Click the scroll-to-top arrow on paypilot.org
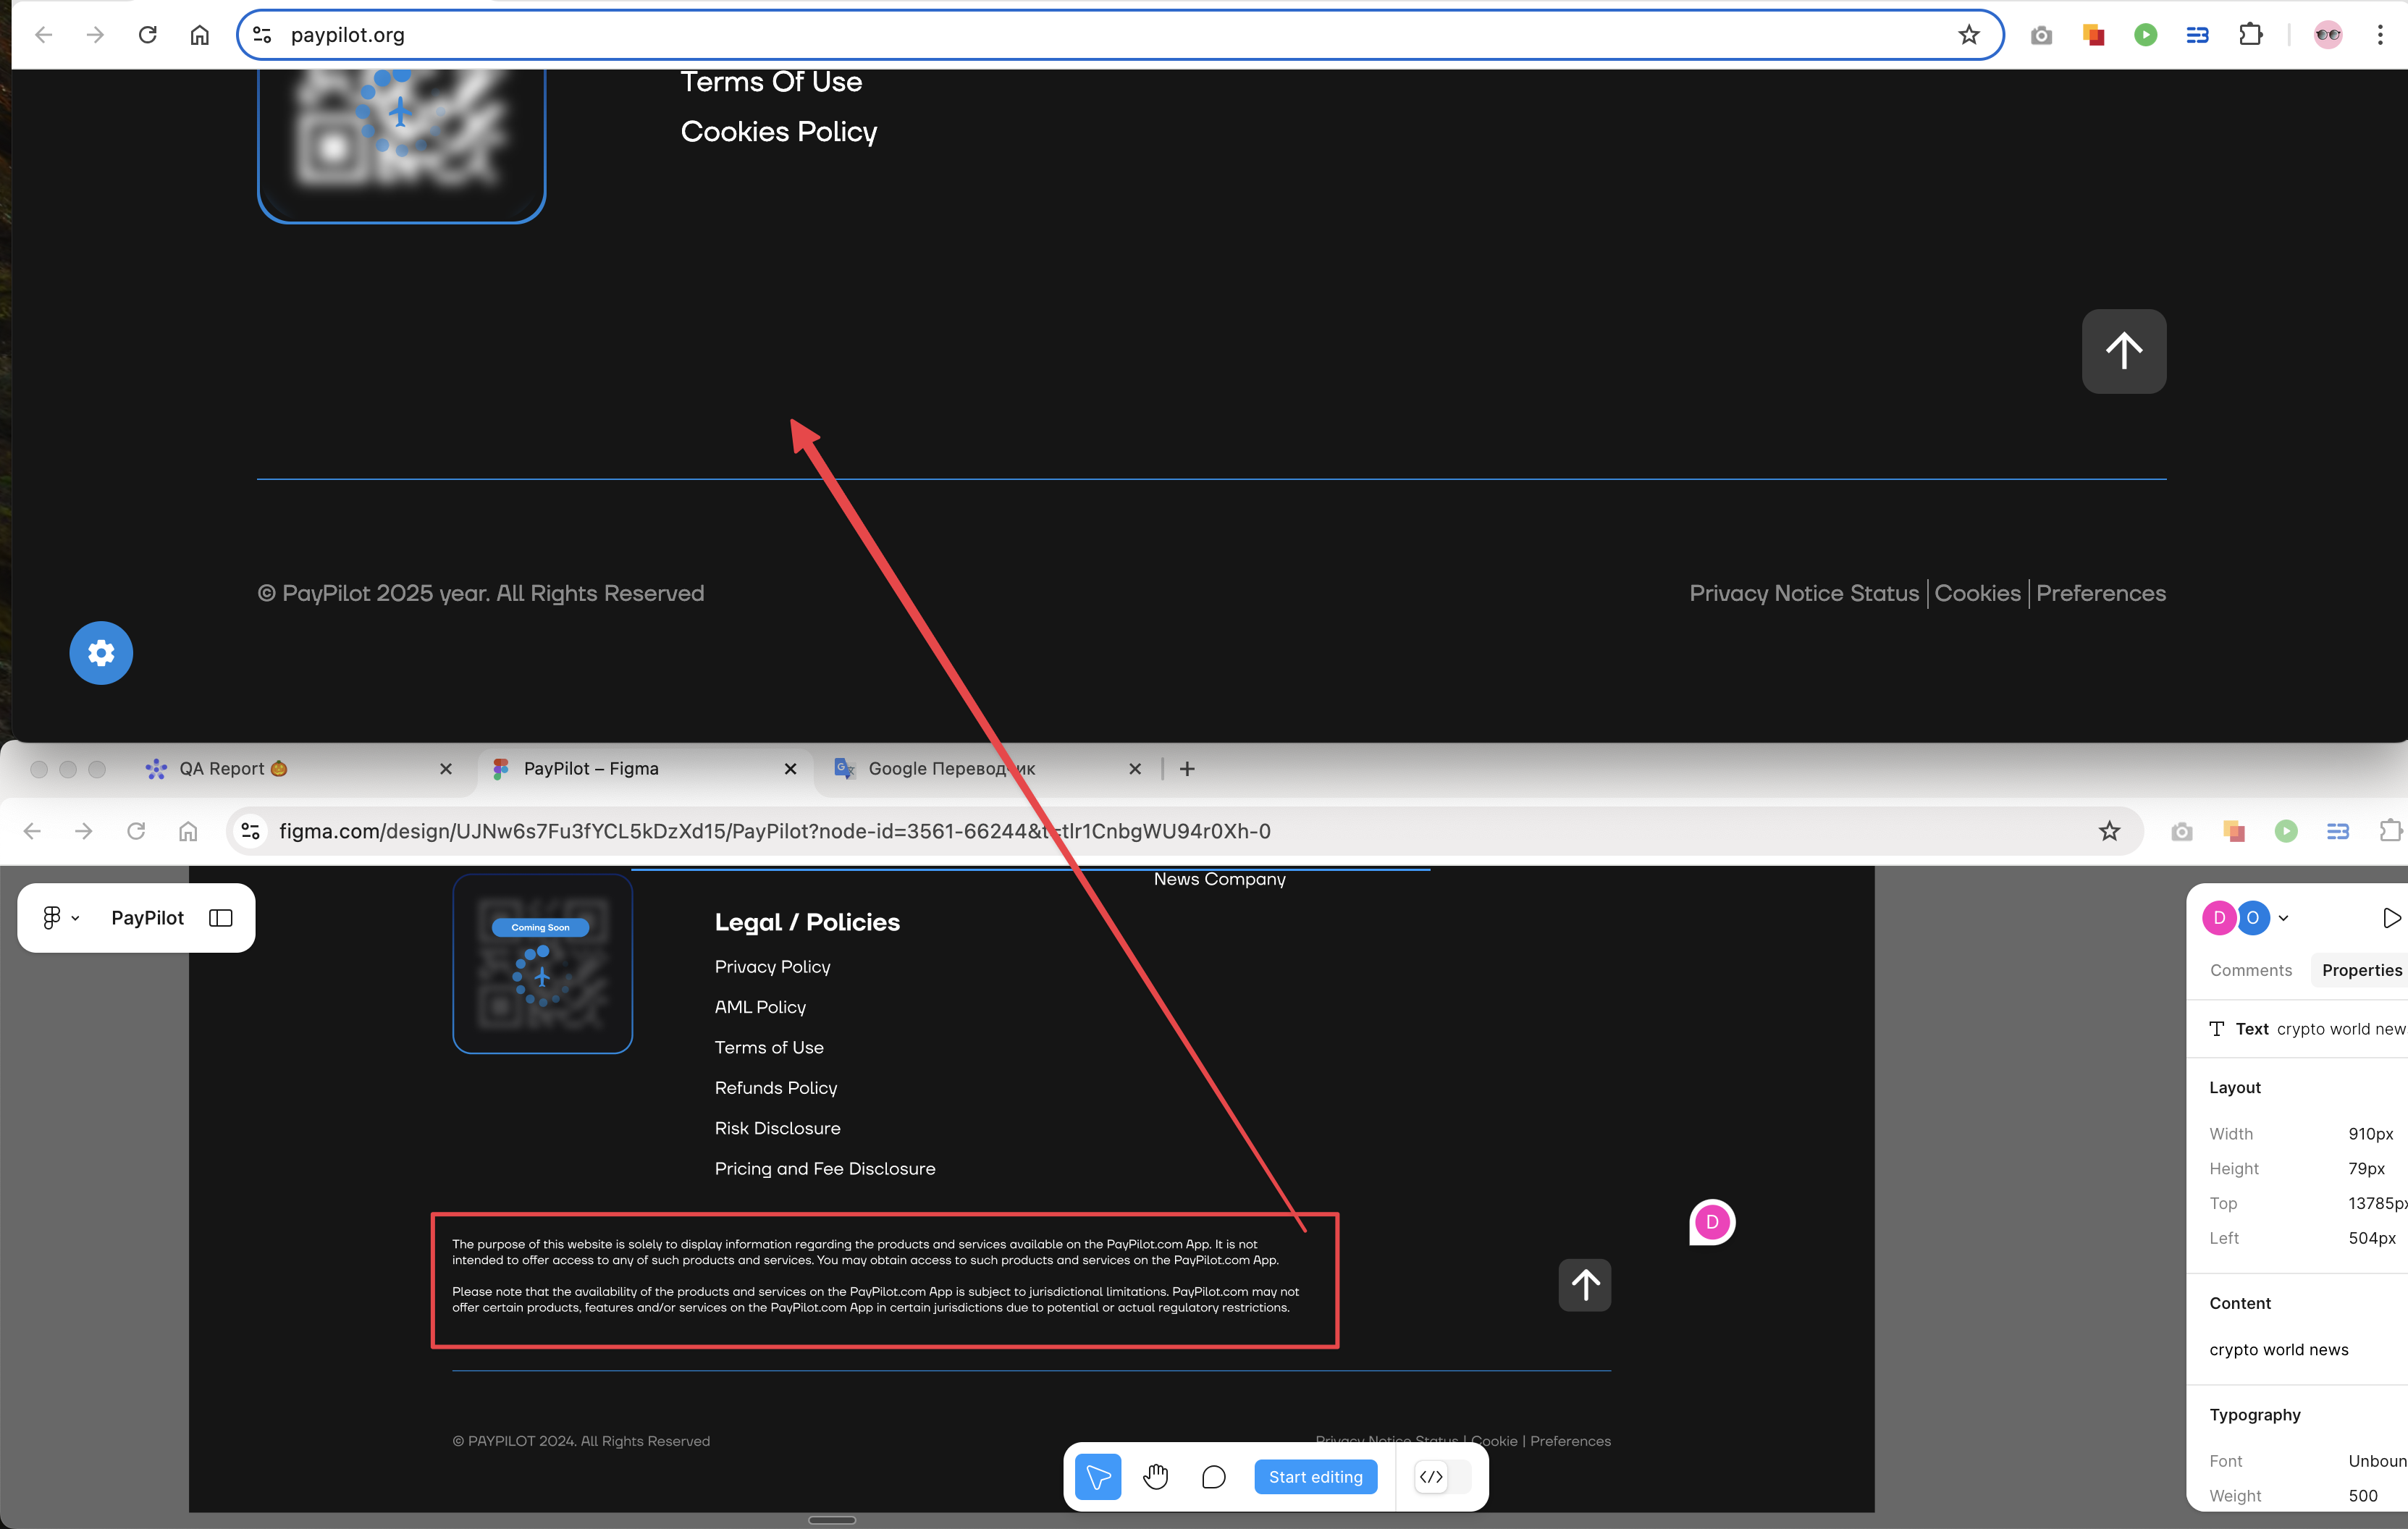Screen dimensions: 2408x1529 pos(2123,351)
